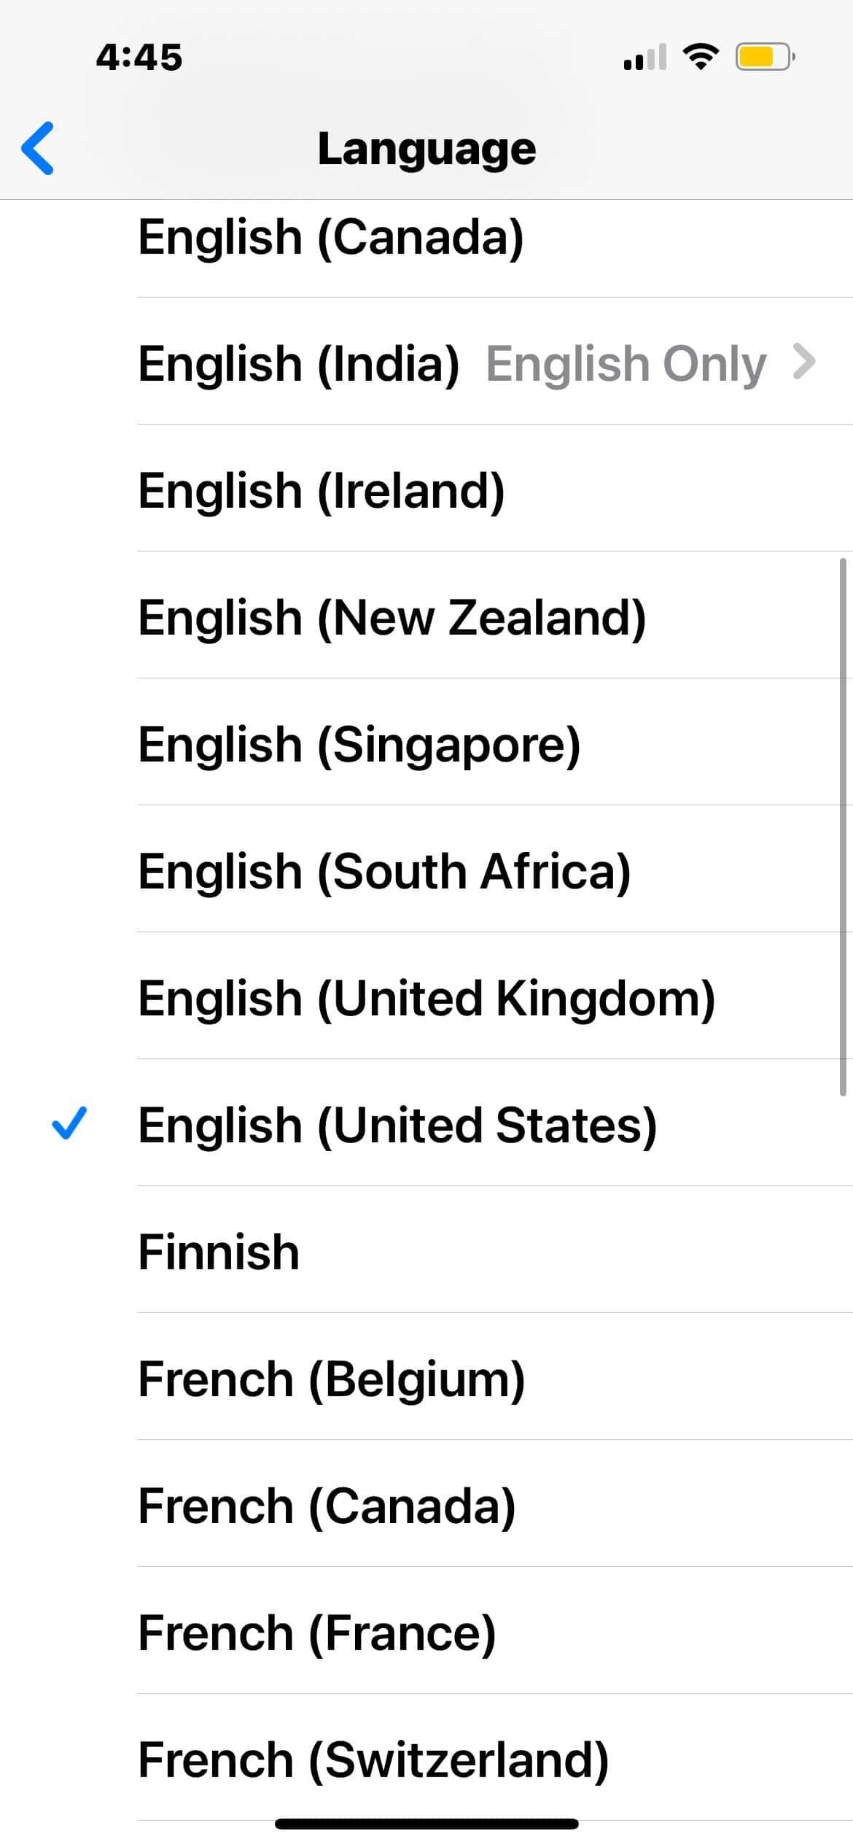Viewport: 853px width, 1847px height.
Task: Switch to English (United Kingdom)
Action: point(426,999)
